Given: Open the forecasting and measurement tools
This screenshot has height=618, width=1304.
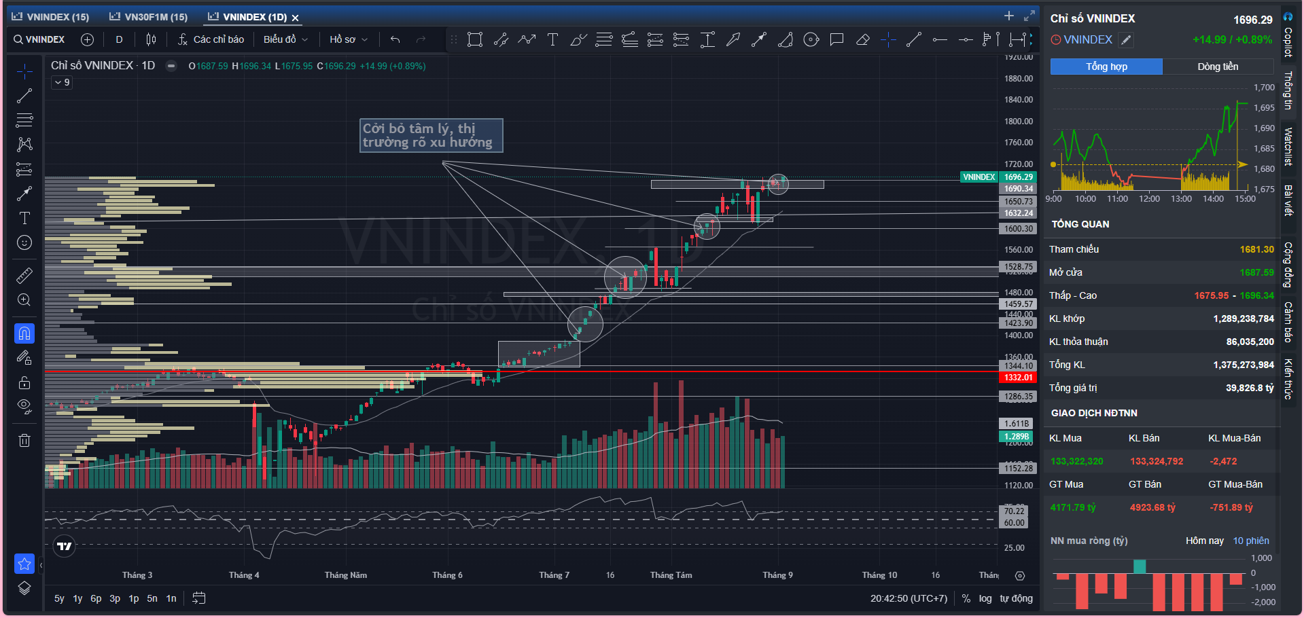Looking at the screenshot, I should [x=24, y=169].
